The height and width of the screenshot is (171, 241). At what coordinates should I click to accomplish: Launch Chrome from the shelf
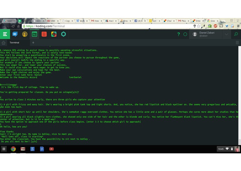tap(13, 149)
